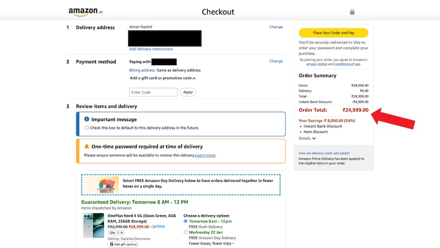Click the Add gift options button
Screen dimensions: 440x248
(x=124, y=244)
